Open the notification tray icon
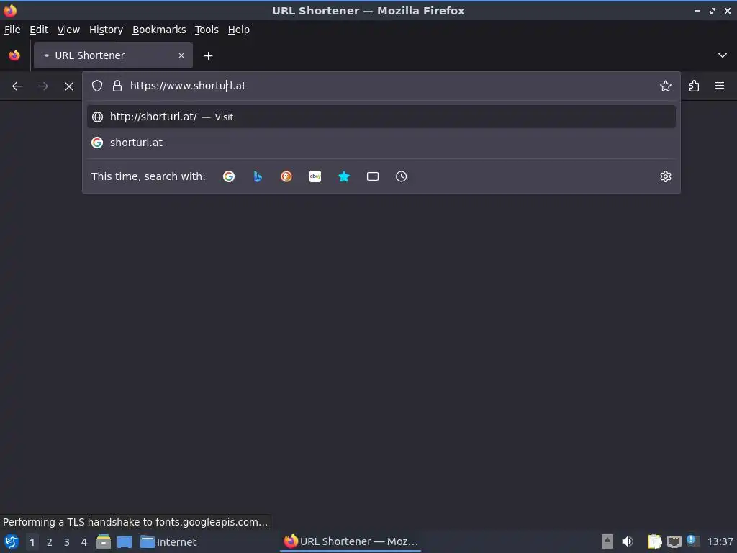This screenshot has width=737, height=553. 692,541
